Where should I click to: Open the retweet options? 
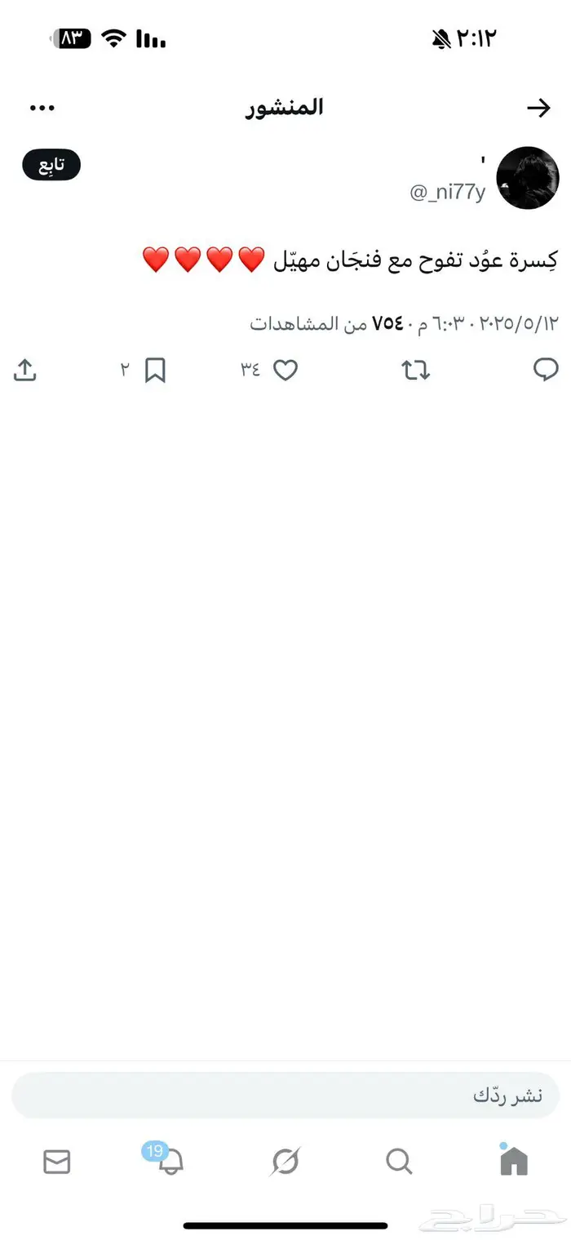[415, 370]
